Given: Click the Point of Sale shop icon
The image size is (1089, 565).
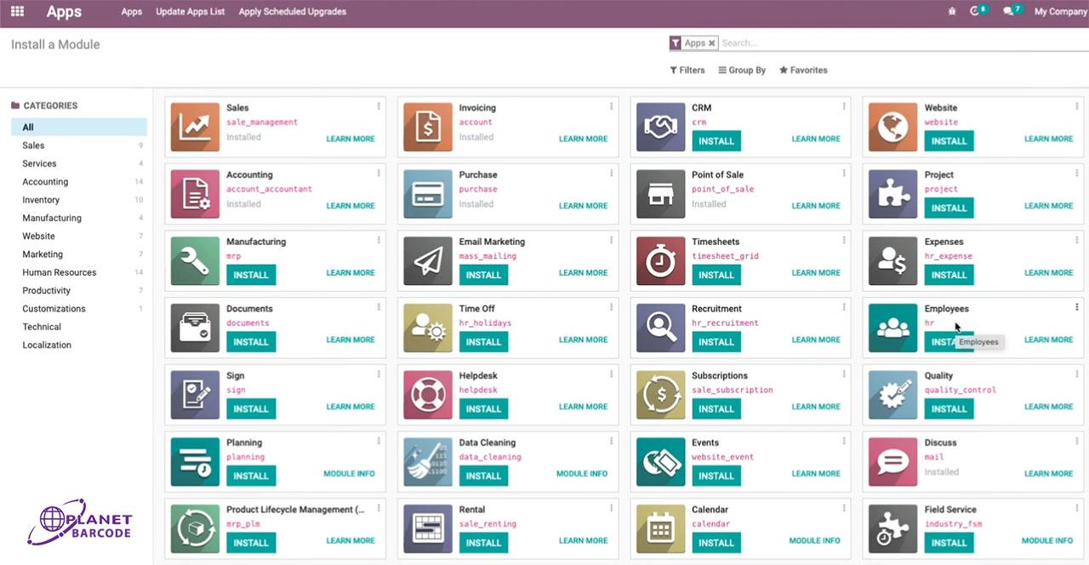Looking at the screenshot, I should (x=660, y=194).
